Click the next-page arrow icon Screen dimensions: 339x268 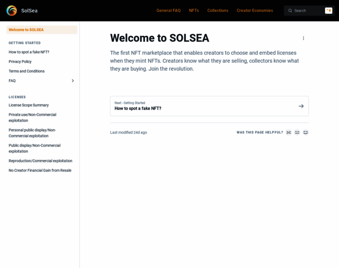coord(301,106)
